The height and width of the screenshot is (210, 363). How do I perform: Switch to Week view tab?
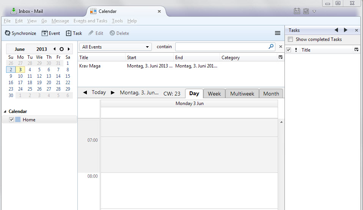[214, 94]
